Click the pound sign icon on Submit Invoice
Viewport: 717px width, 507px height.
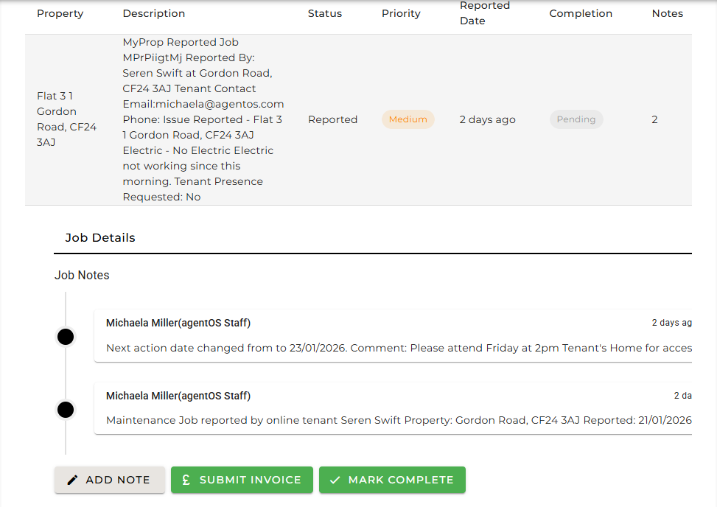[186, 480]
